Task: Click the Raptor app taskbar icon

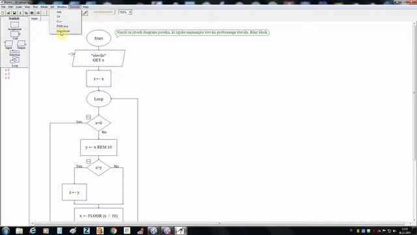Action: (180, 230)
